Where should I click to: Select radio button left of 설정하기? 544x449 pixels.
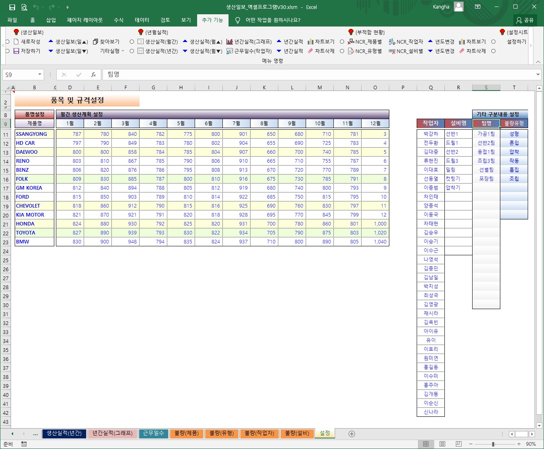[493, 42]
